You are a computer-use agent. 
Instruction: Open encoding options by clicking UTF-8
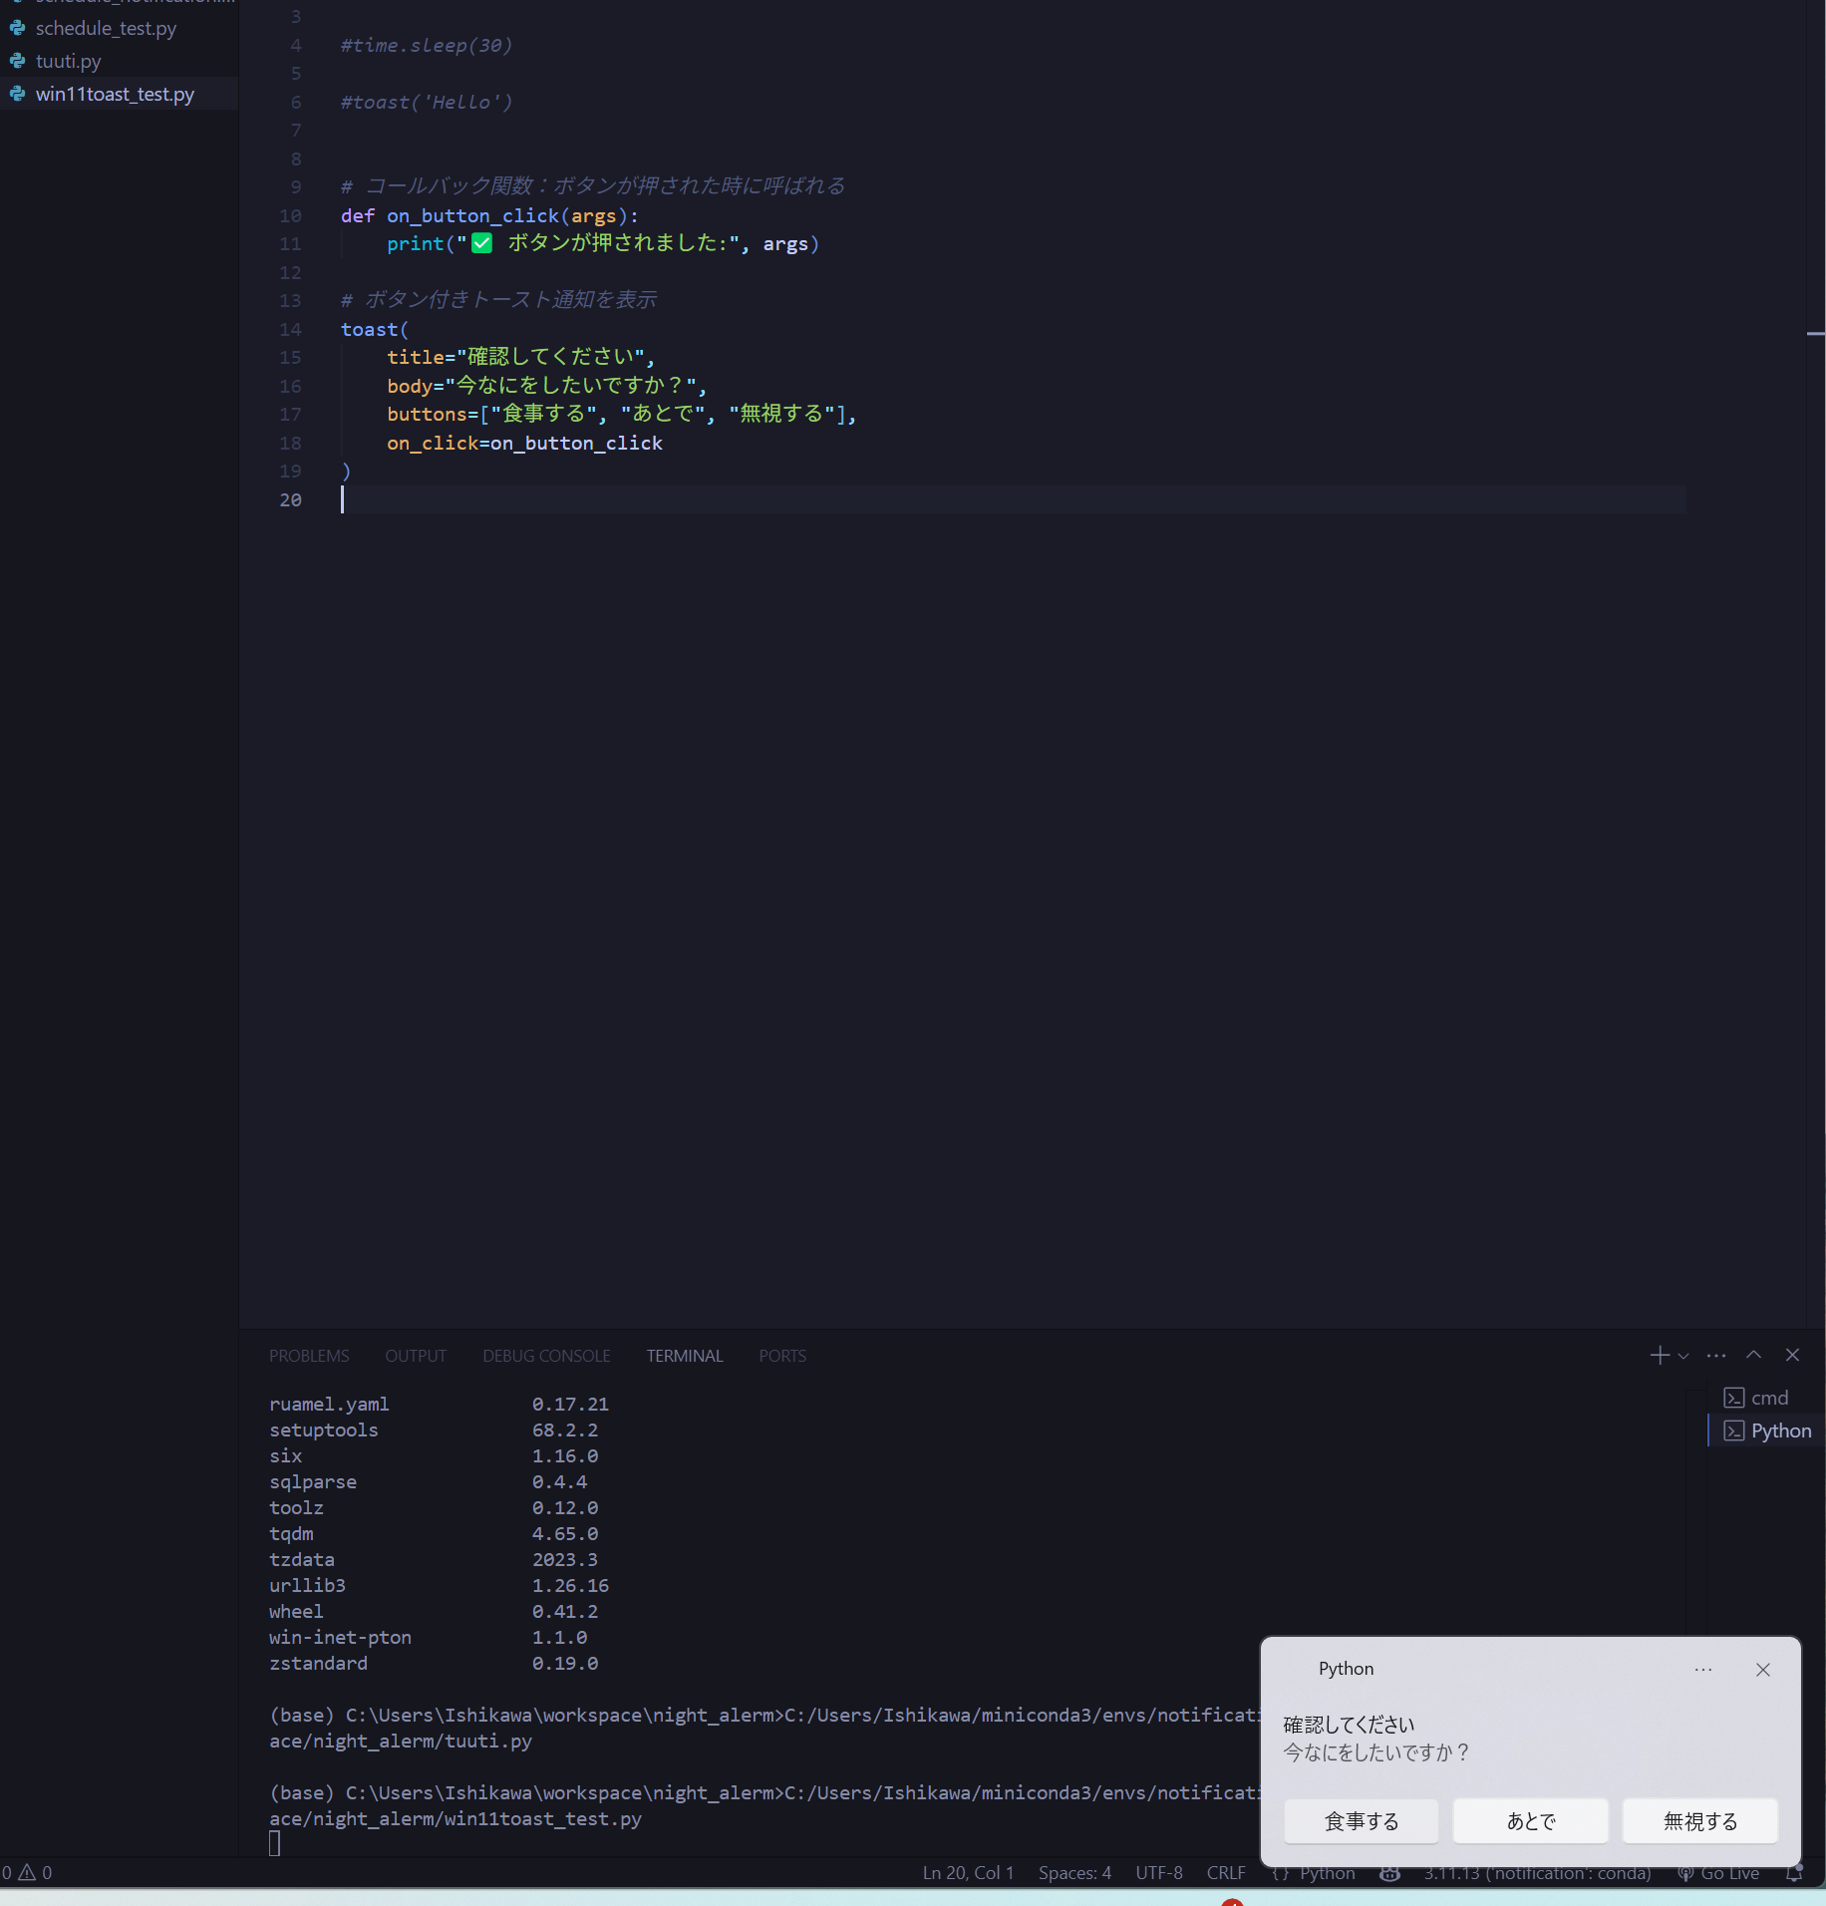click(1158, 1873)
